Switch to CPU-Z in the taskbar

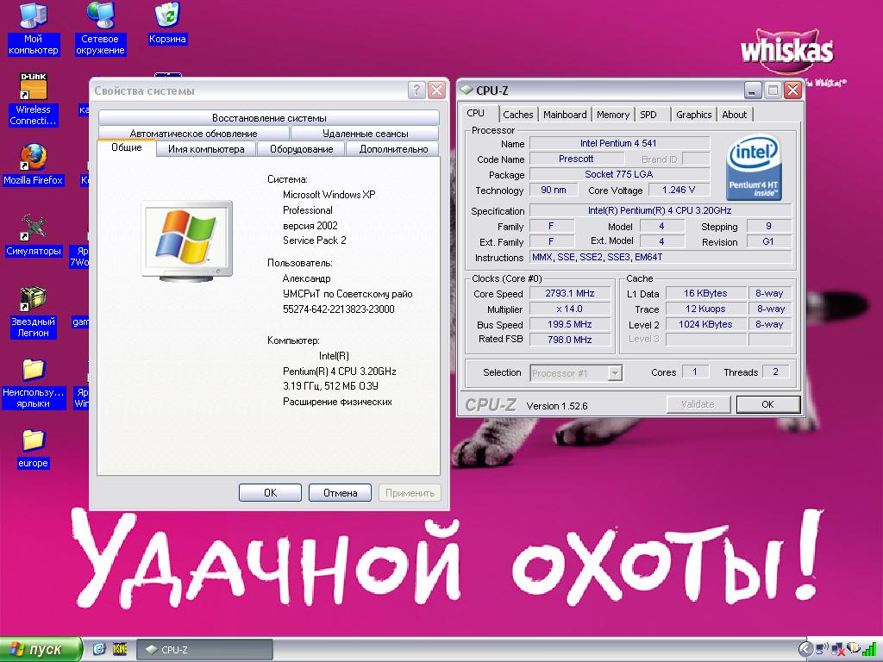pos(205,650)
